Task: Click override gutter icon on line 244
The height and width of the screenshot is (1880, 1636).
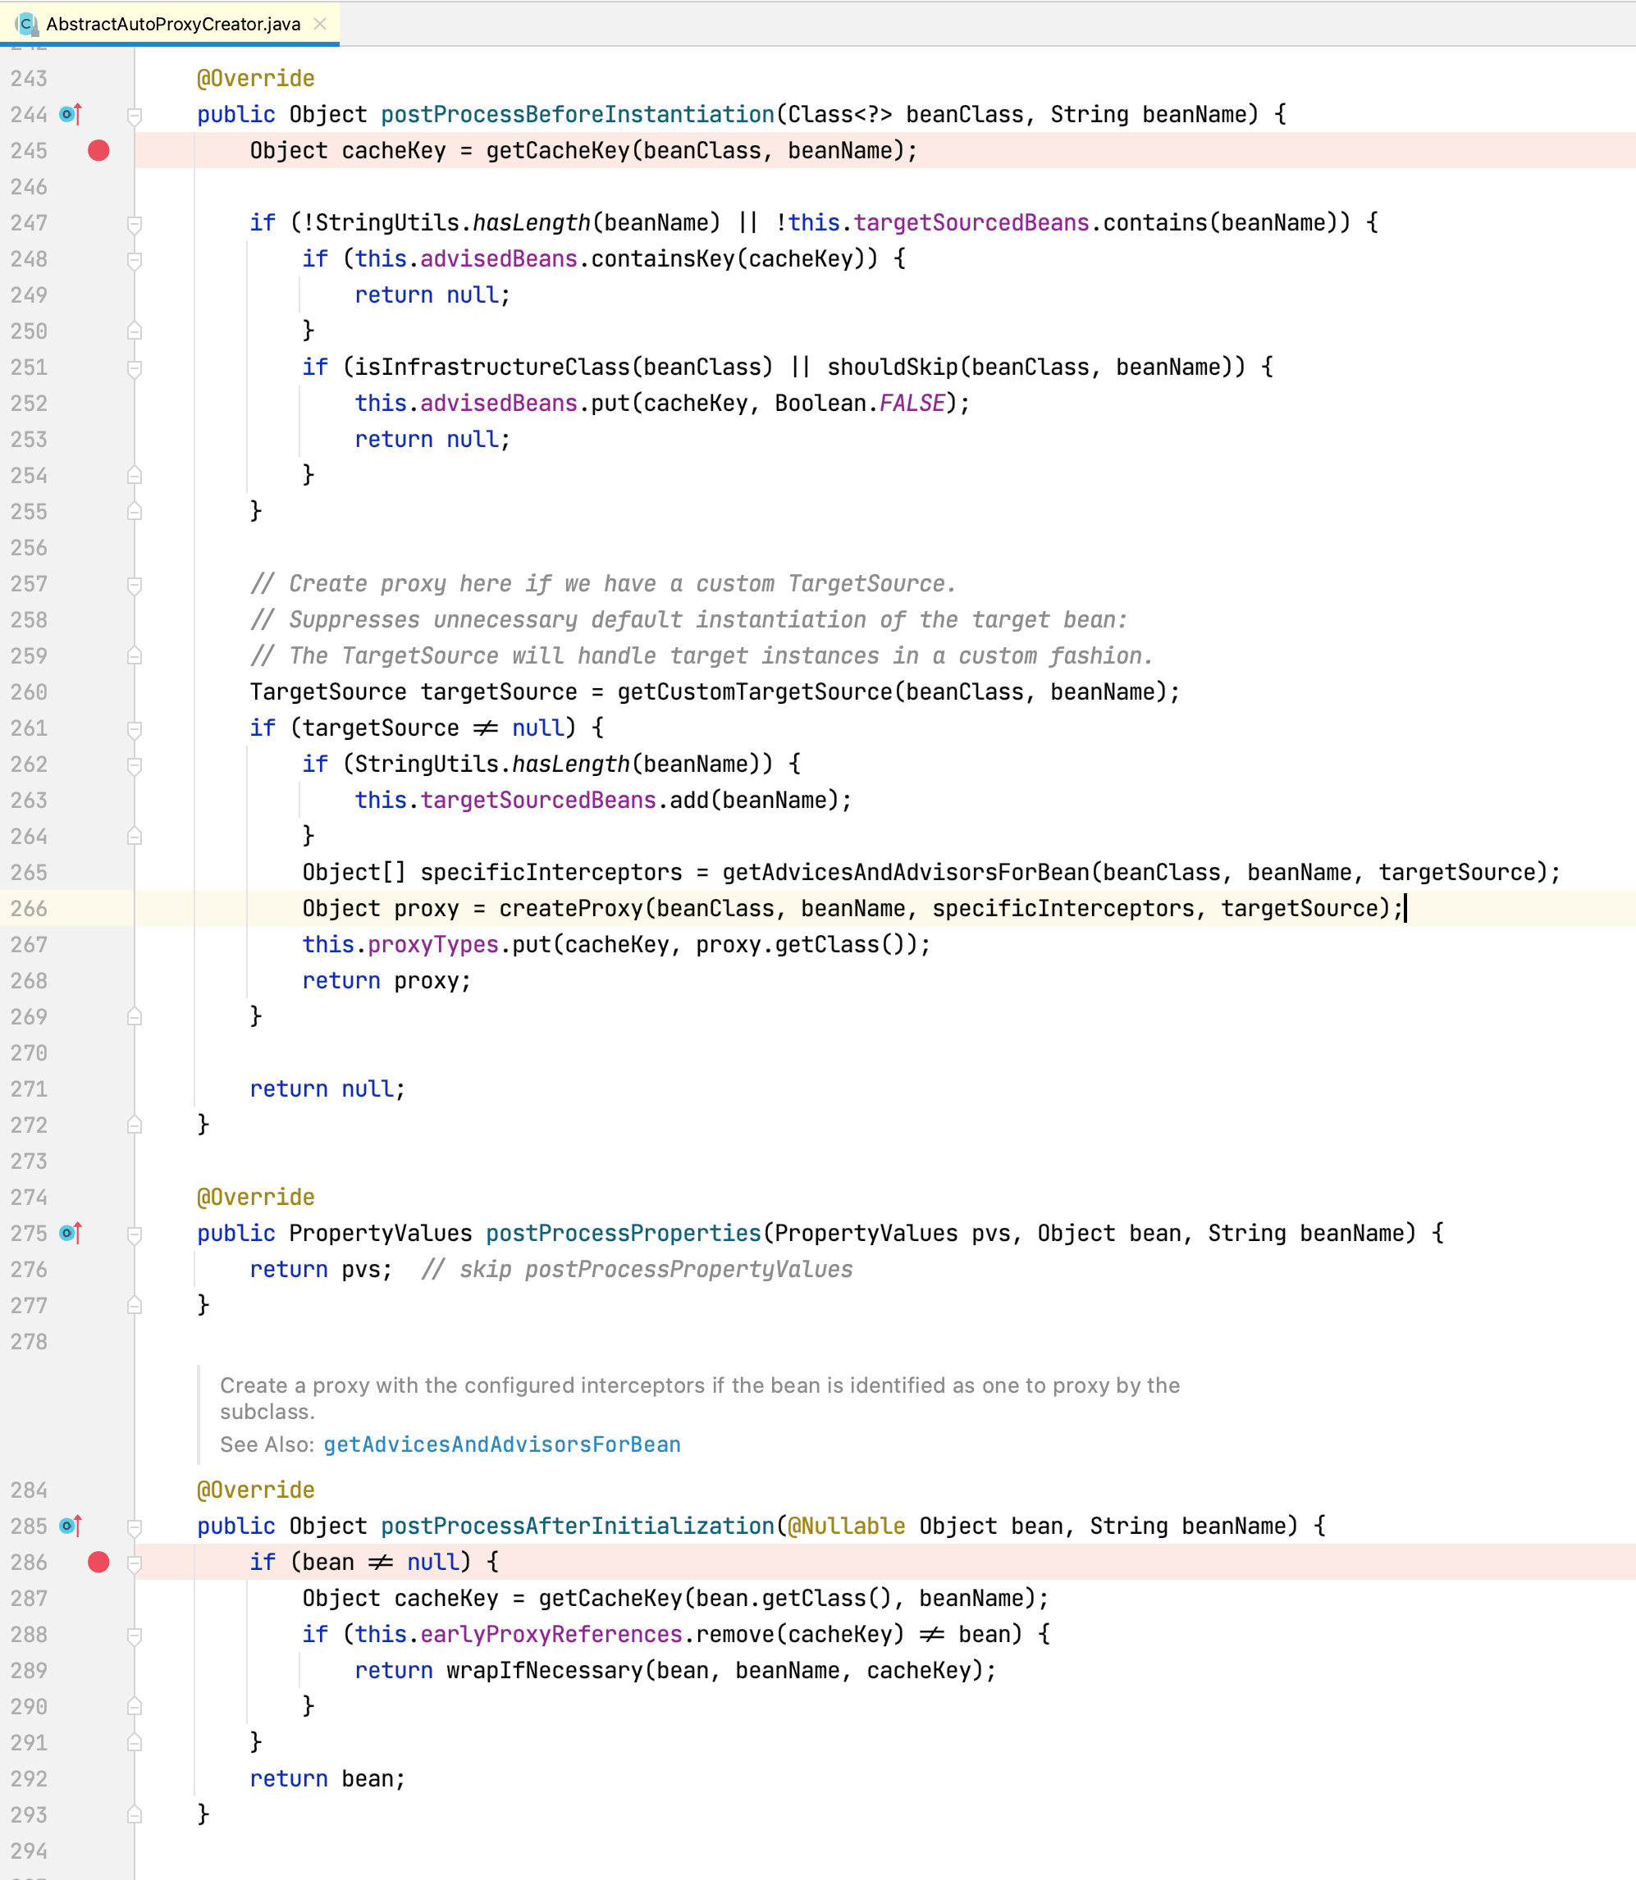Action: click(71, 114)
